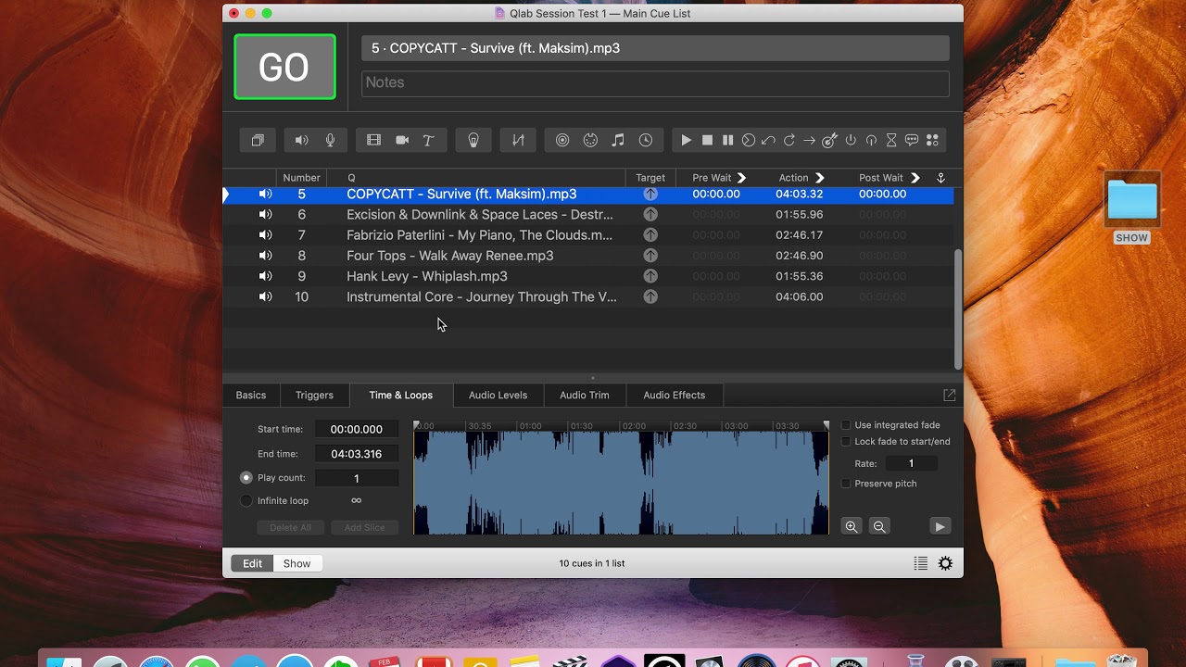
Task: Expand the Action column chevron
Action: tap(820, 178)
